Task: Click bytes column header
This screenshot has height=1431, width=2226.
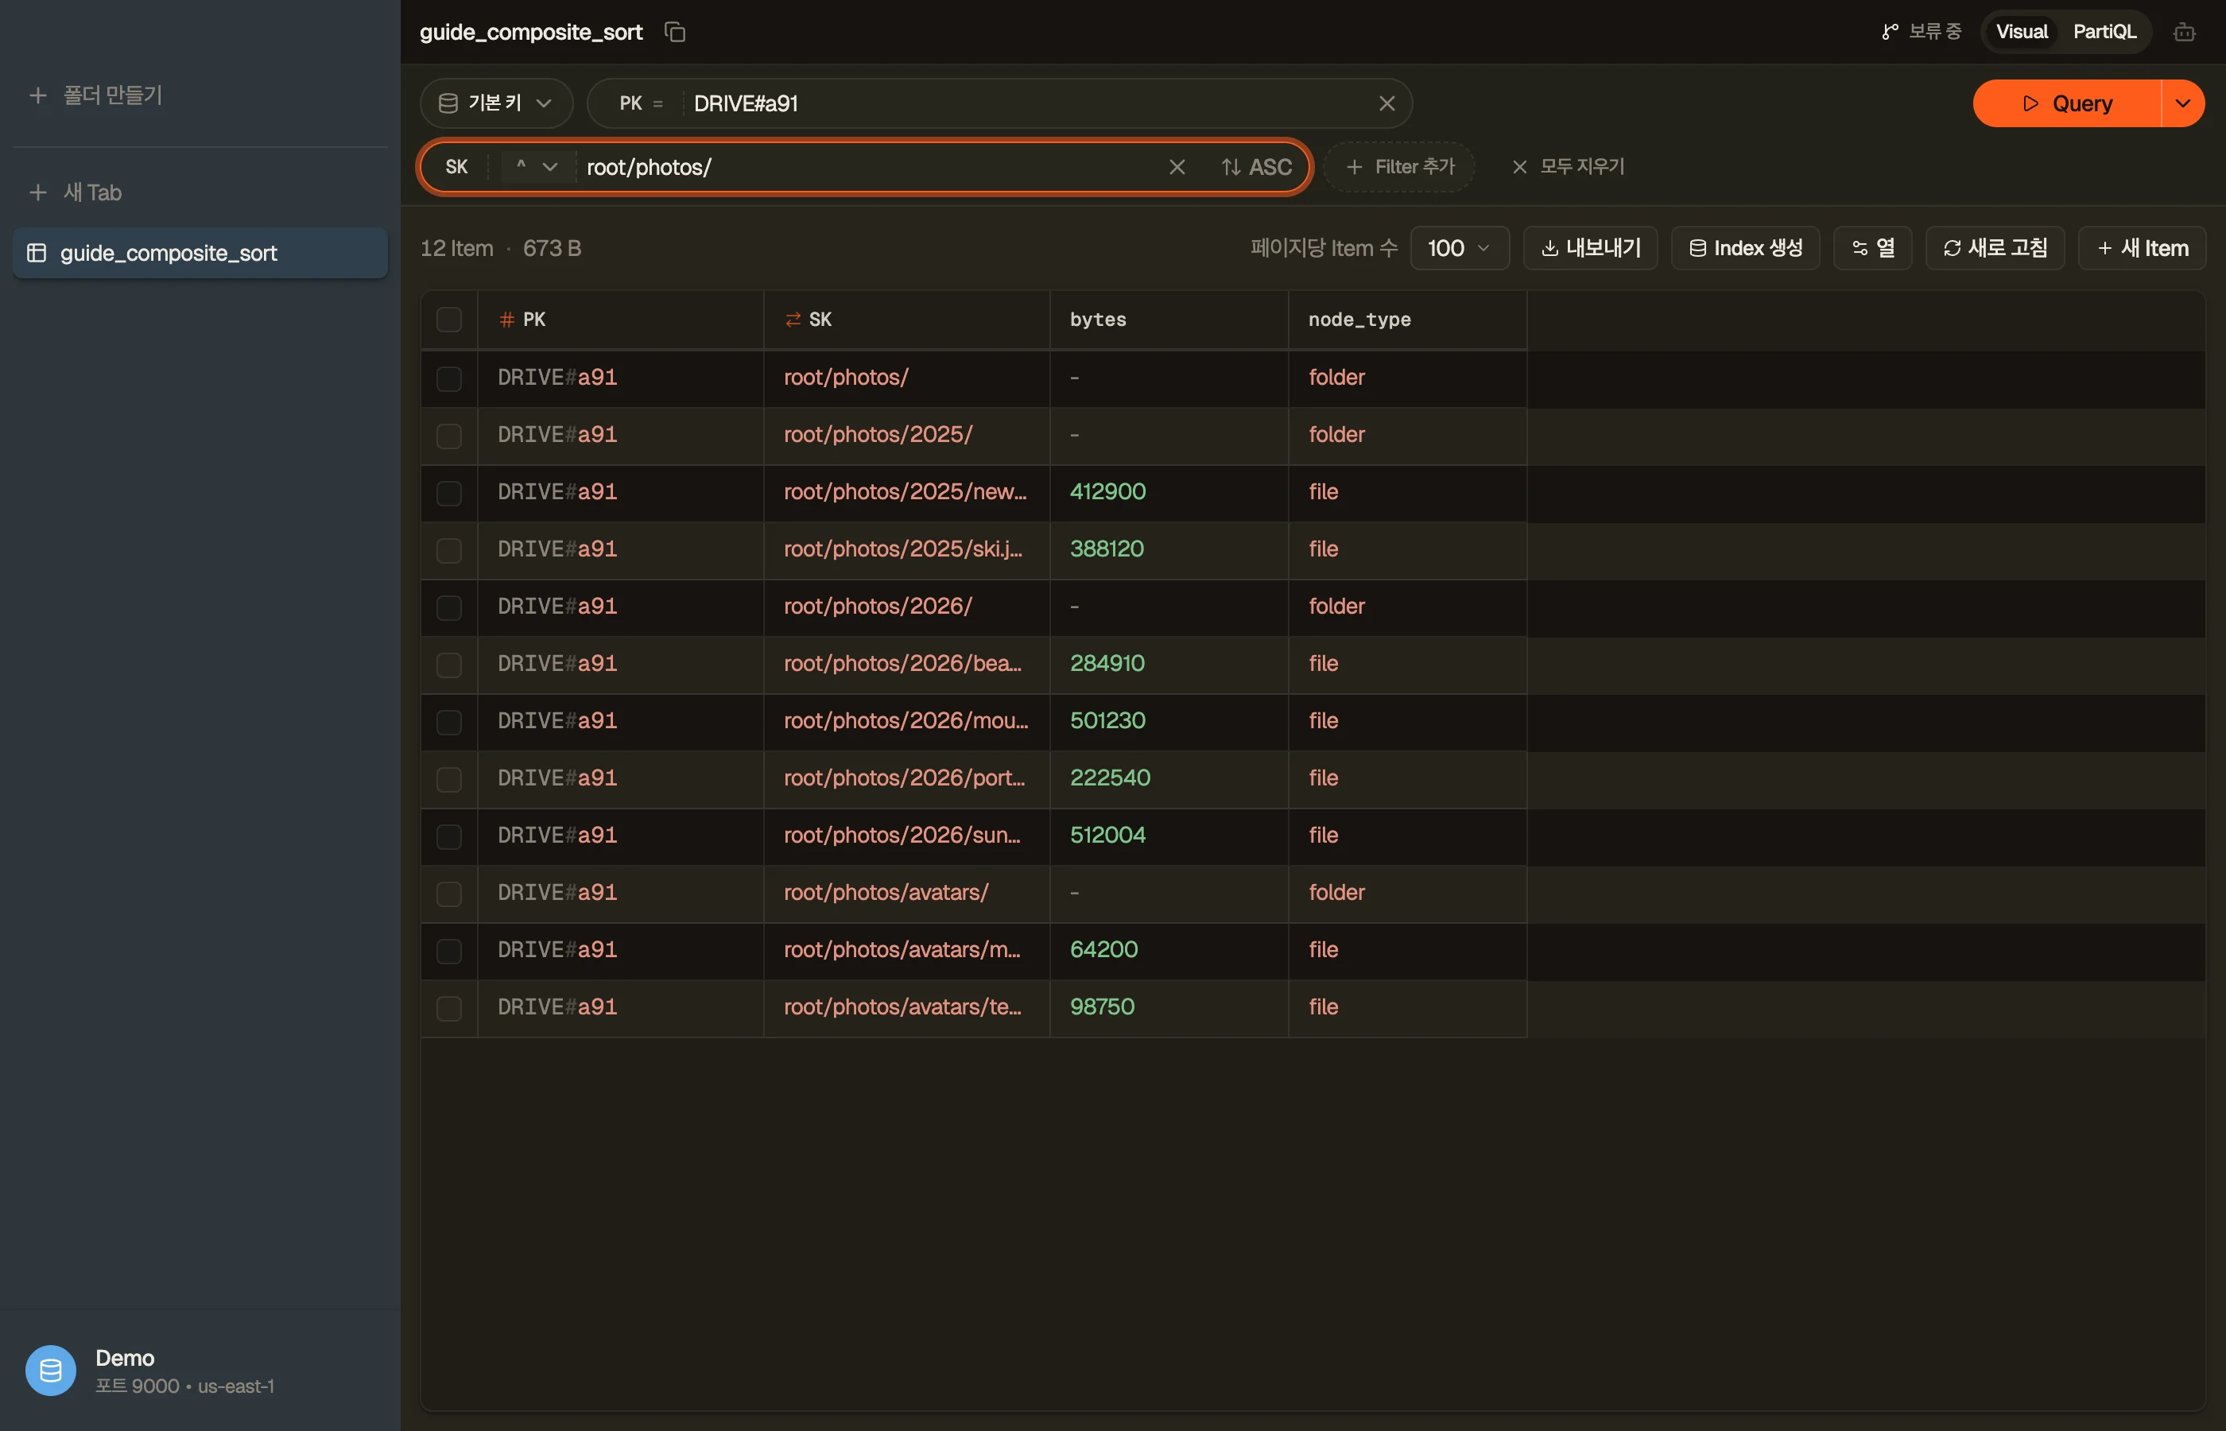Action: pyautogui.click(x=1169, y=320)
